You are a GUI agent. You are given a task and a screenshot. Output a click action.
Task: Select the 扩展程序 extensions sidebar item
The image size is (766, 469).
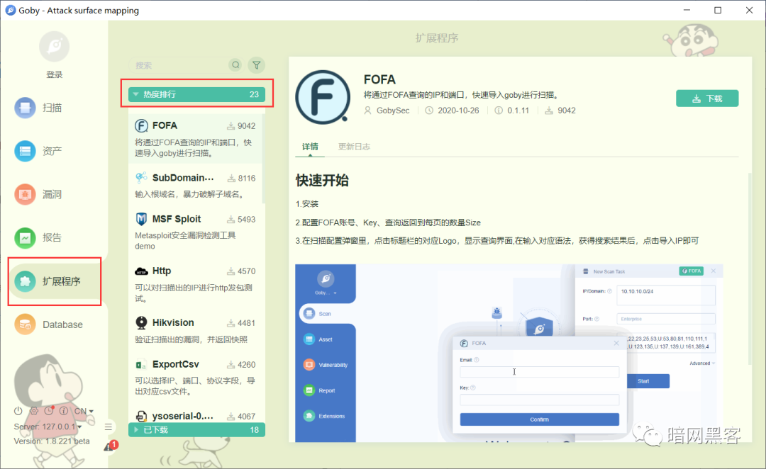pos(54,281)
